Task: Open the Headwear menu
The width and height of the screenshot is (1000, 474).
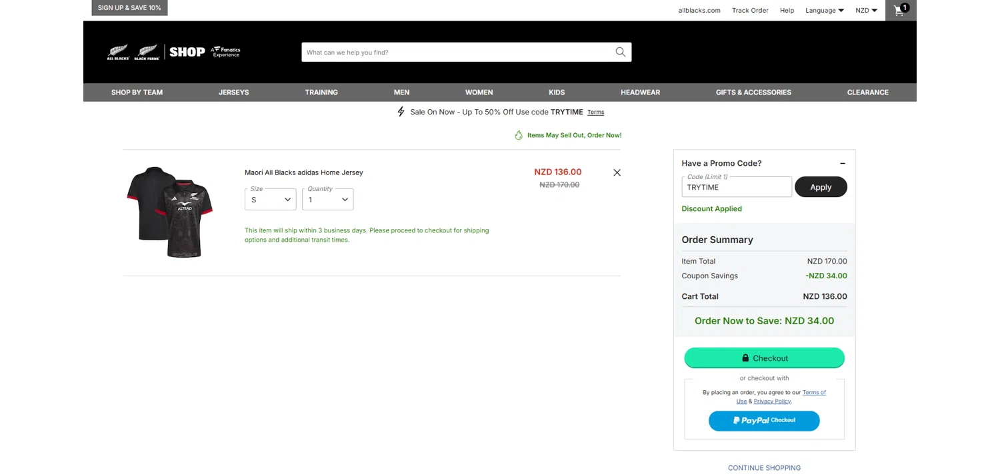Action: click(x=640, y=93)
